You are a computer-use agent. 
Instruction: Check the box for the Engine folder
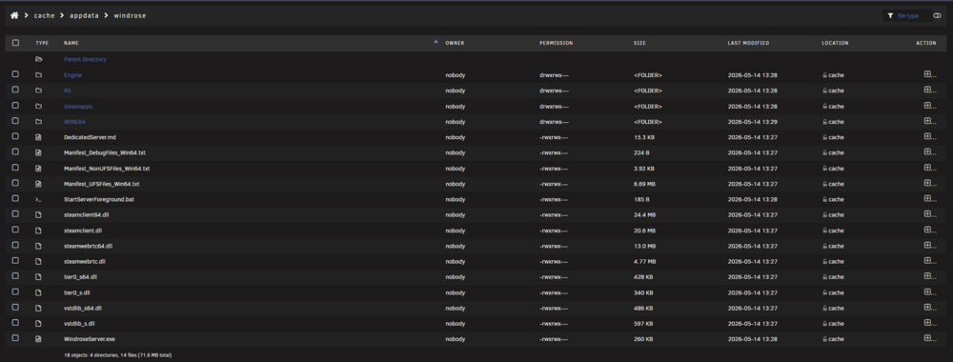(x=16, y=74)
